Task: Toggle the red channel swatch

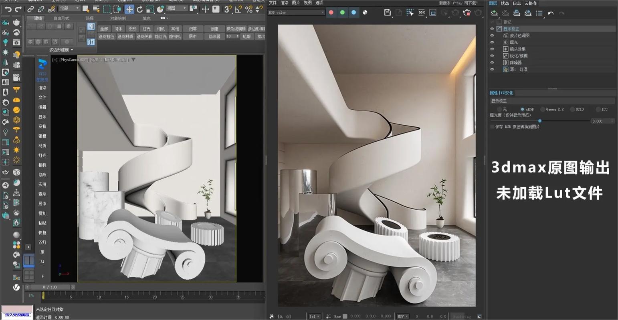Action: pyautogui.click(x=331, y=12)
